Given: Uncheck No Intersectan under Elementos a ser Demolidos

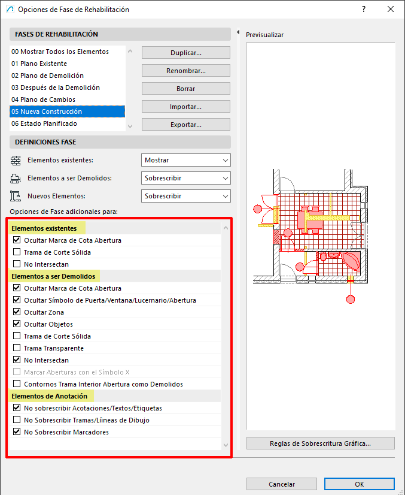Looking at the screenshot, I should point(17,360).
